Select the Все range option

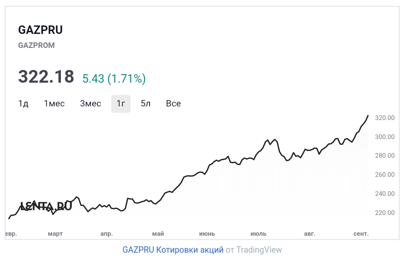173,104
